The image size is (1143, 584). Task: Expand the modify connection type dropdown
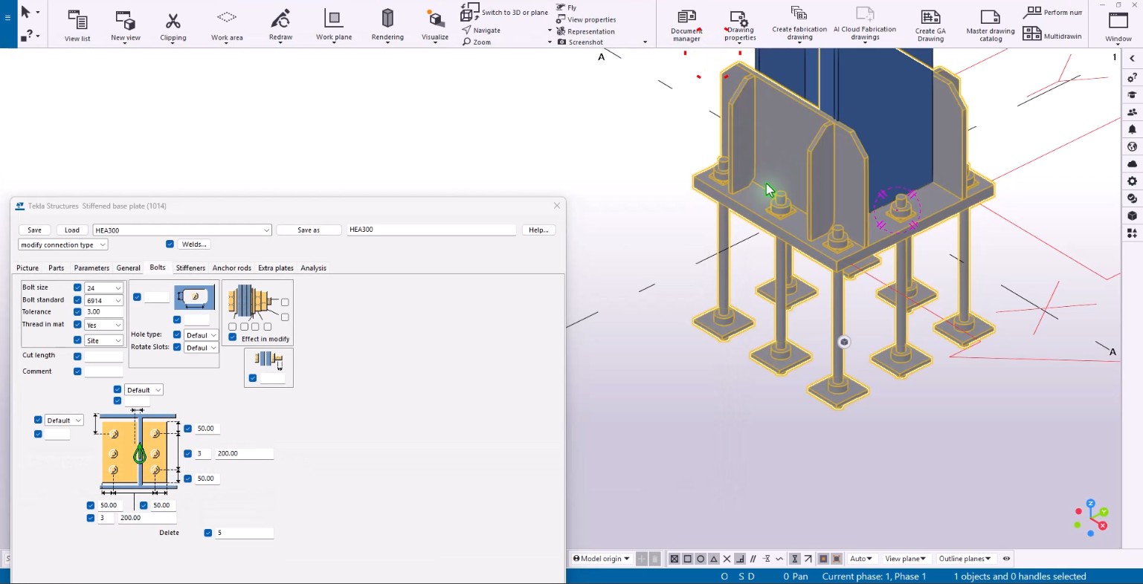click(x=63, y=244)
